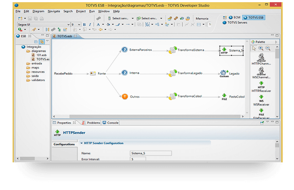Click the TranformaLegado transformer icon
The image size is (294, 190).
[173, 73]
